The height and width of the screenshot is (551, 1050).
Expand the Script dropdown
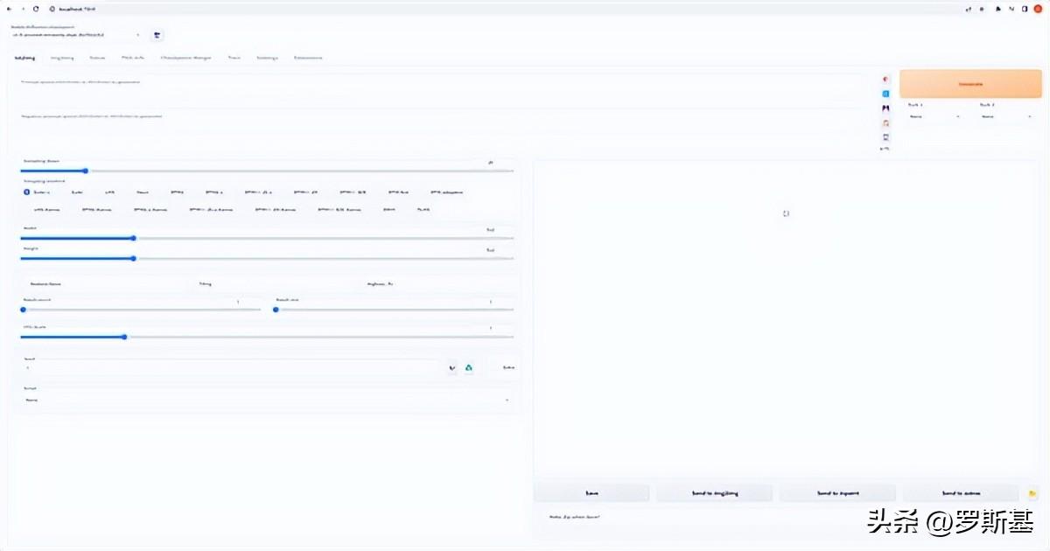267,400
